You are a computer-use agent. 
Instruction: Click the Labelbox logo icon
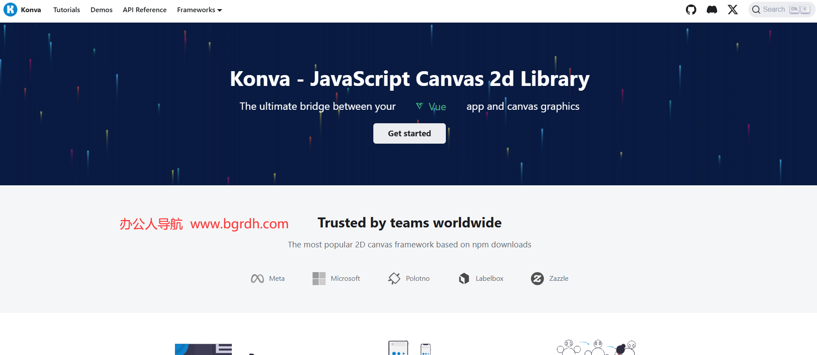tap(464, 279)
